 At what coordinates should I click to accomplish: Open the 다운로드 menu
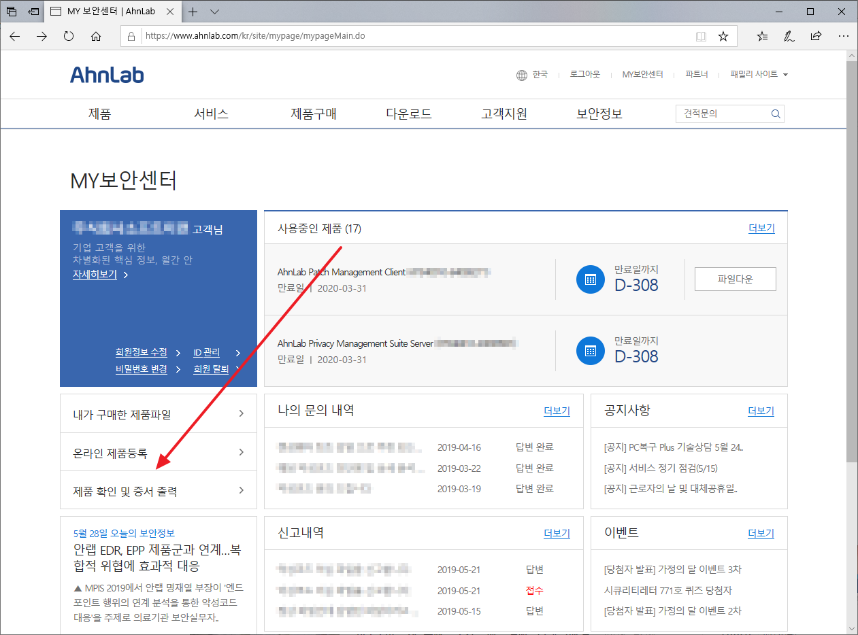pos(409,114)
